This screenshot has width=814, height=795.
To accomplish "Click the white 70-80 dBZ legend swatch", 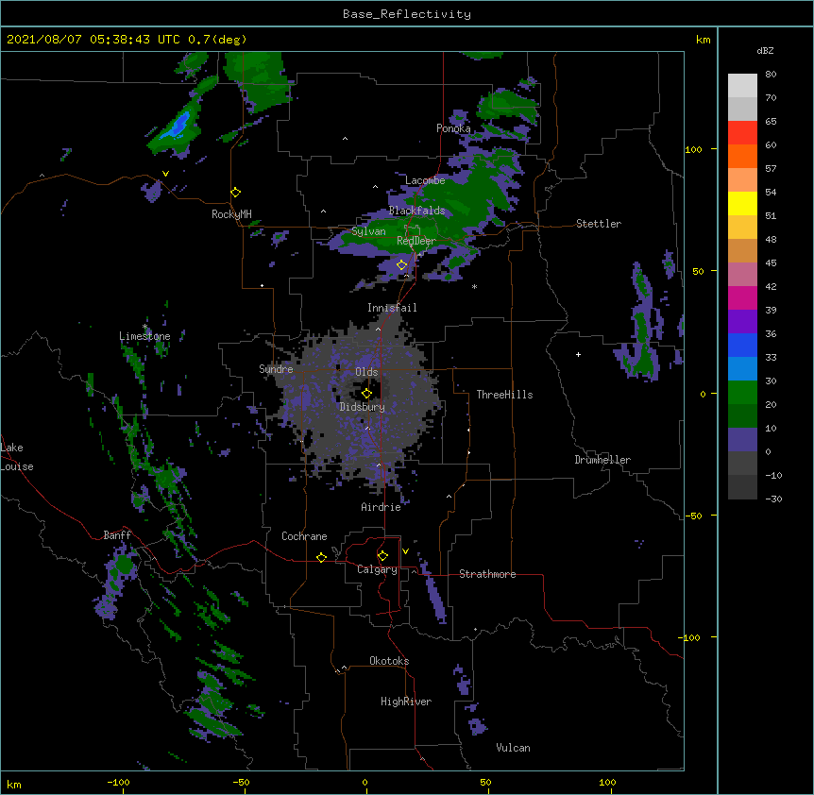I will (x=742, y=85).
